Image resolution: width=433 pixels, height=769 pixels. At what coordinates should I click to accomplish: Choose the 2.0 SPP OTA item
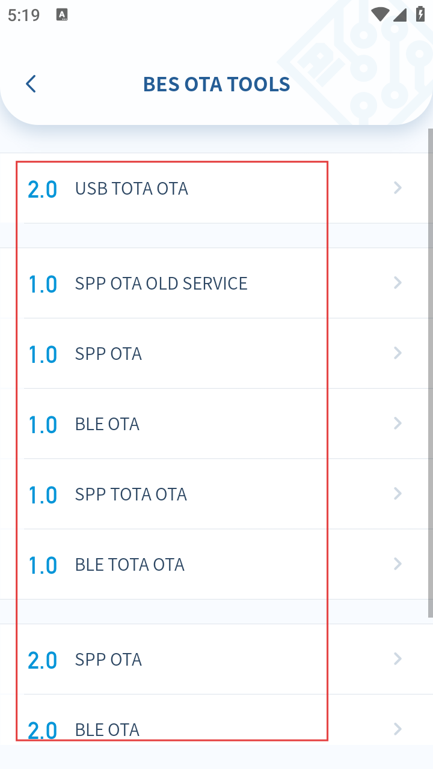coord(108,660)
